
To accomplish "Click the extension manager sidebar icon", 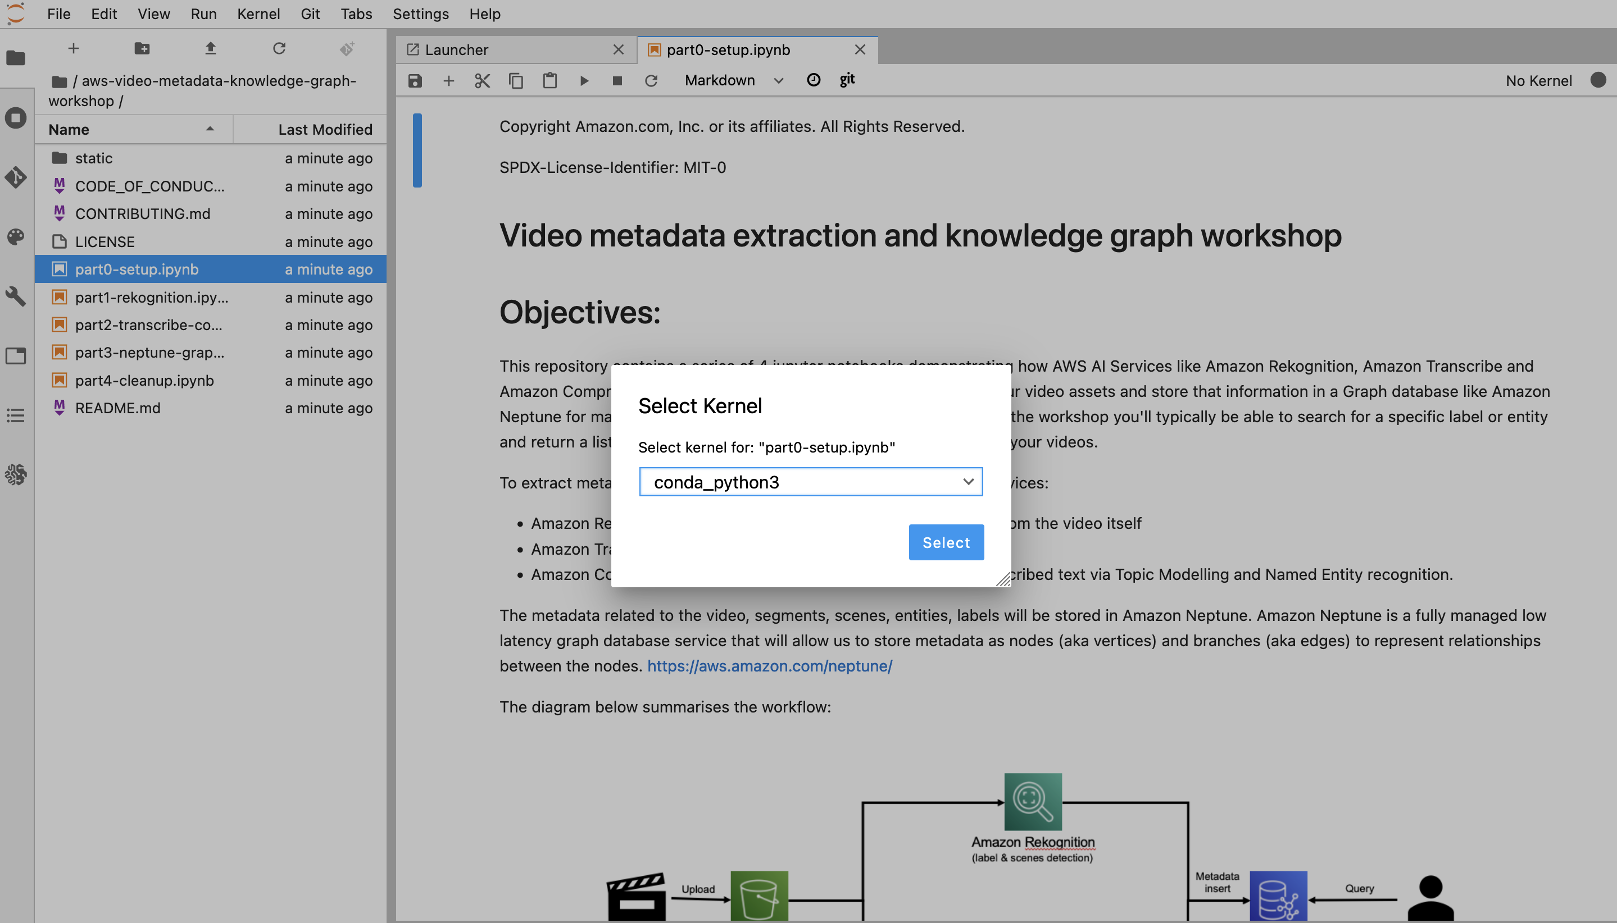I will coord(17,475).
